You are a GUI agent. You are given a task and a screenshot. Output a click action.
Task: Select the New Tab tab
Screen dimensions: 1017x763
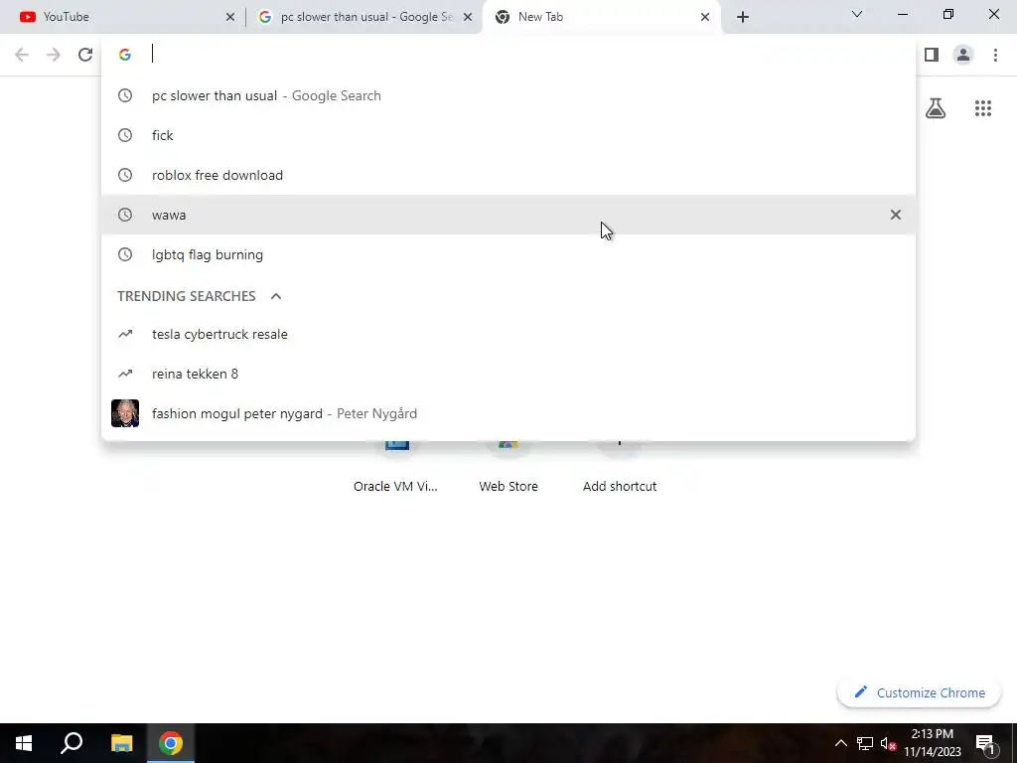click(x=602, y=17)
